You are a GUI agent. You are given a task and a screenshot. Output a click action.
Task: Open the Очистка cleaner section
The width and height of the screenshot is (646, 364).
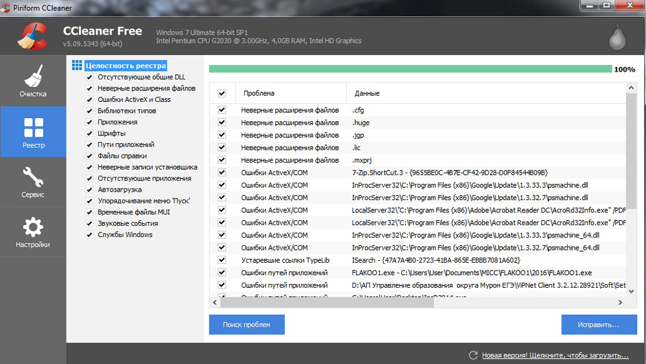tap(33, 81)
